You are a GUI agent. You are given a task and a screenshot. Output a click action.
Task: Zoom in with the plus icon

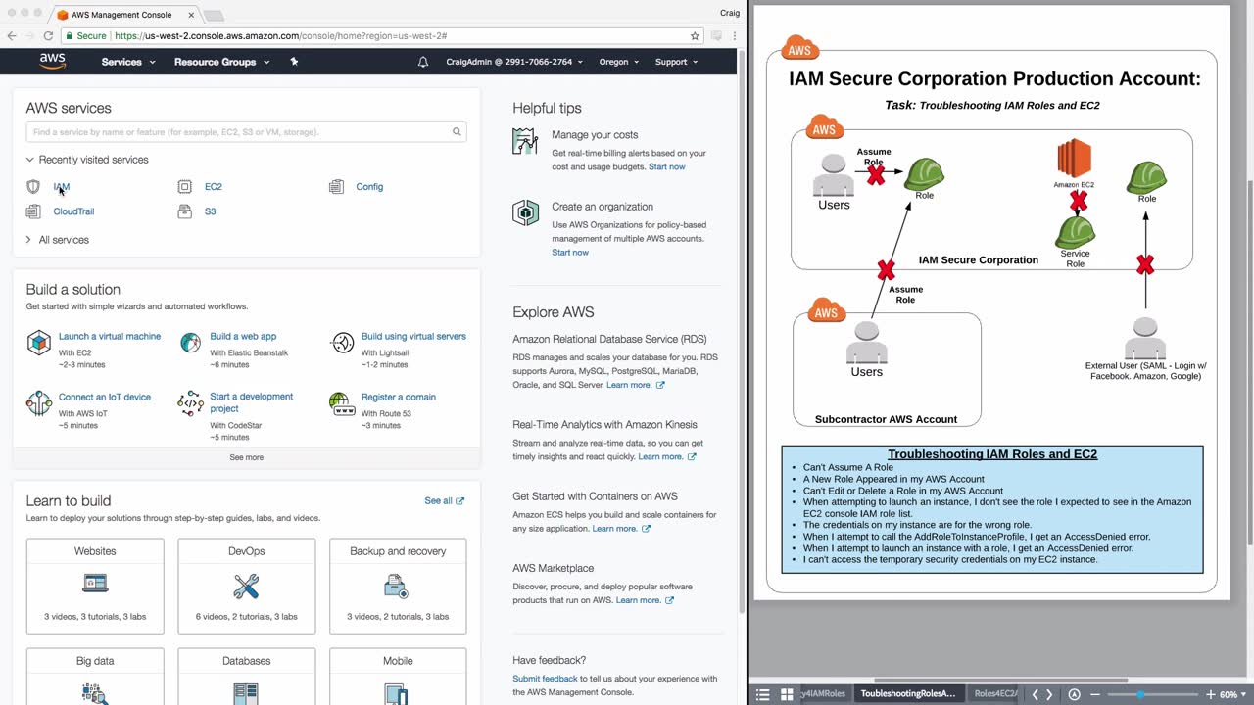1210,694
